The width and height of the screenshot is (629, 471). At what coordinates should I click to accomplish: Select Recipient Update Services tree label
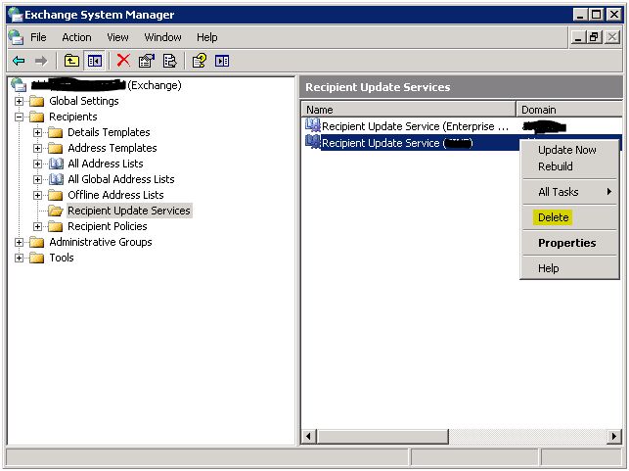click(129, 211)
